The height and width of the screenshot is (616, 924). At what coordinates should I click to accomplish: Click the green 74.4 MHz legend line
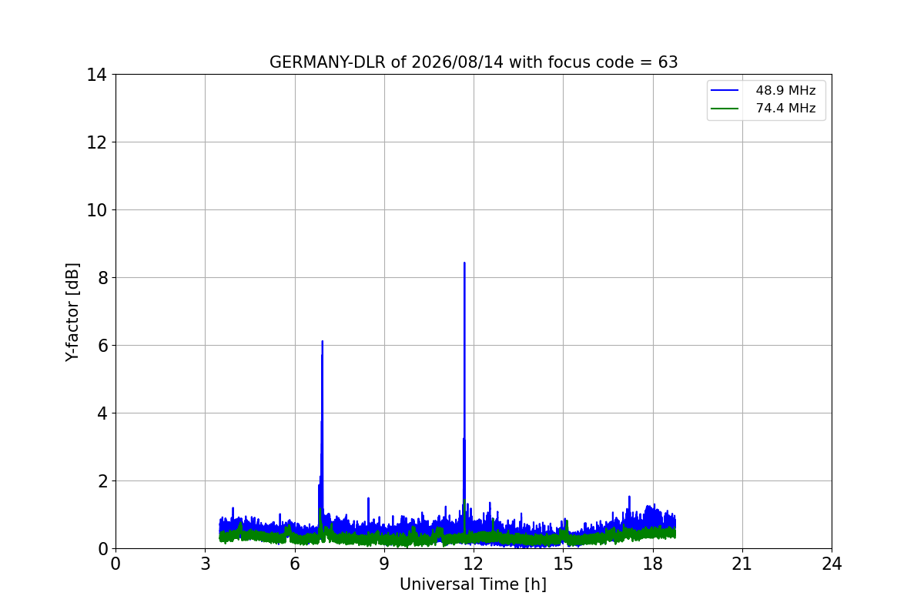(x=725, y=109)
